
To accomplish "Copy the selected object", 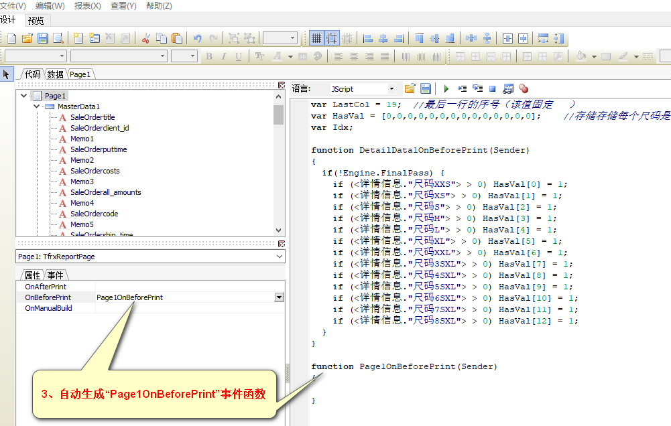I will [x=162, y=38].
